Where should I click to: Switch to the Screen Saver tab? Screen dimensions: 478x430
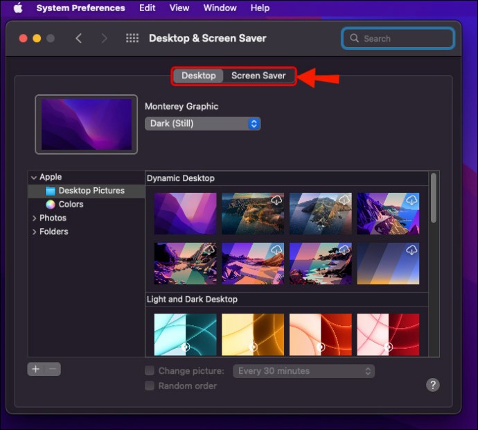coord(258,76)
